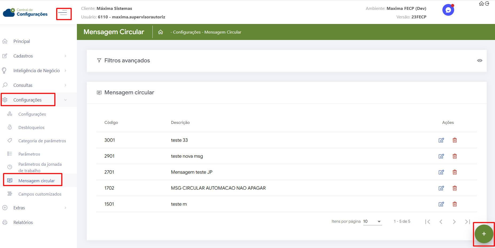The height and width of the screenshot is (248, 495).
Task: Jump to last page of results
Action: coord(467,222)
